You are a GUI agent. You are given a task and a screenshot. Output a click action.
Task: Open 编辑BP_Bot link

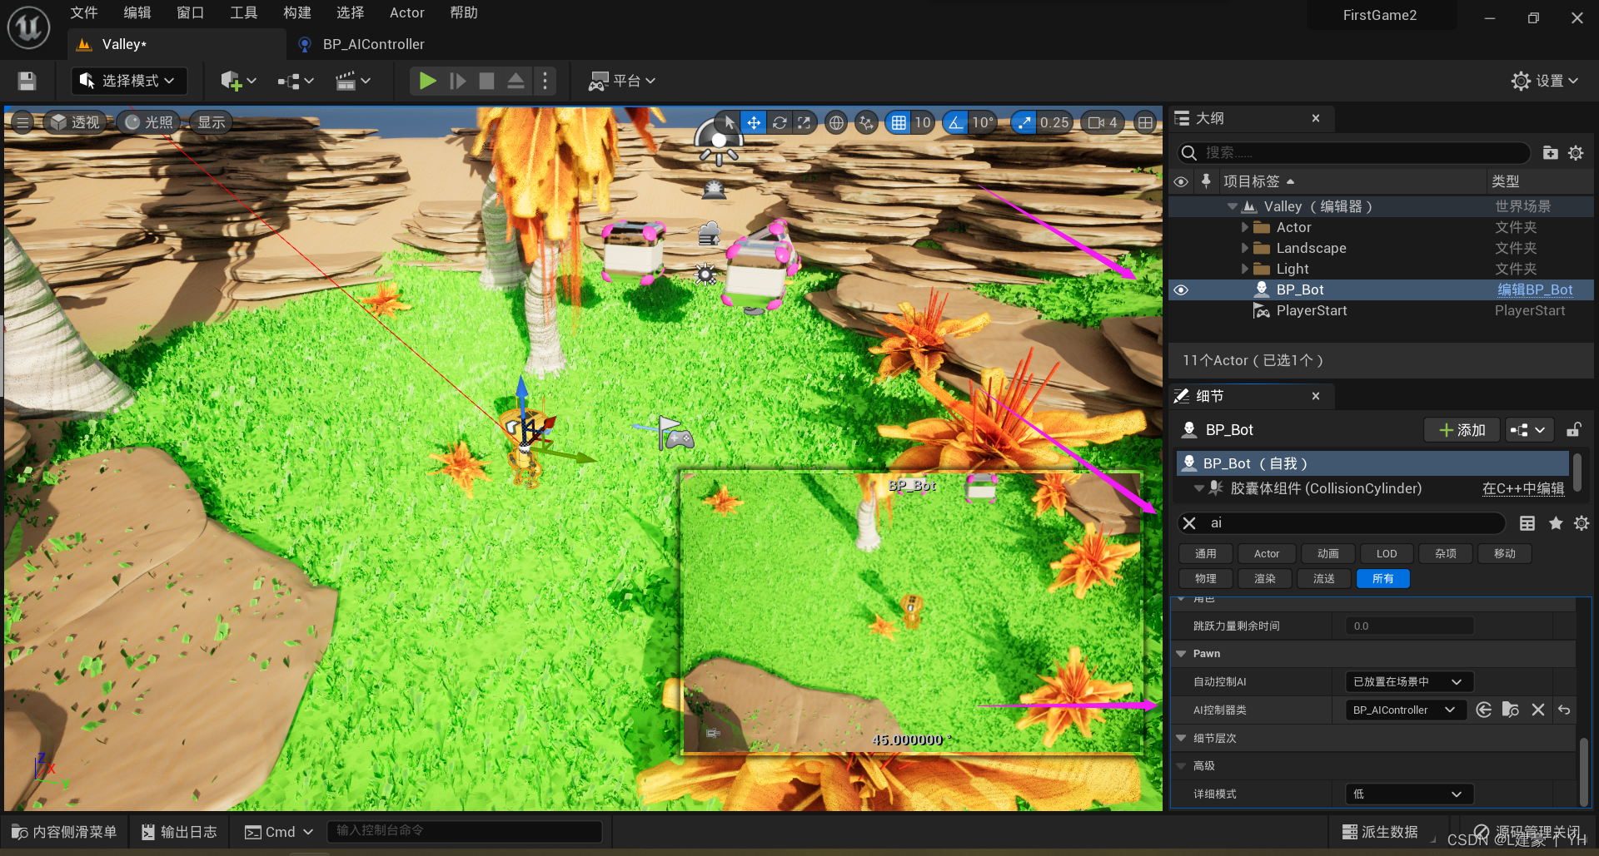[x=1535, y=289]
